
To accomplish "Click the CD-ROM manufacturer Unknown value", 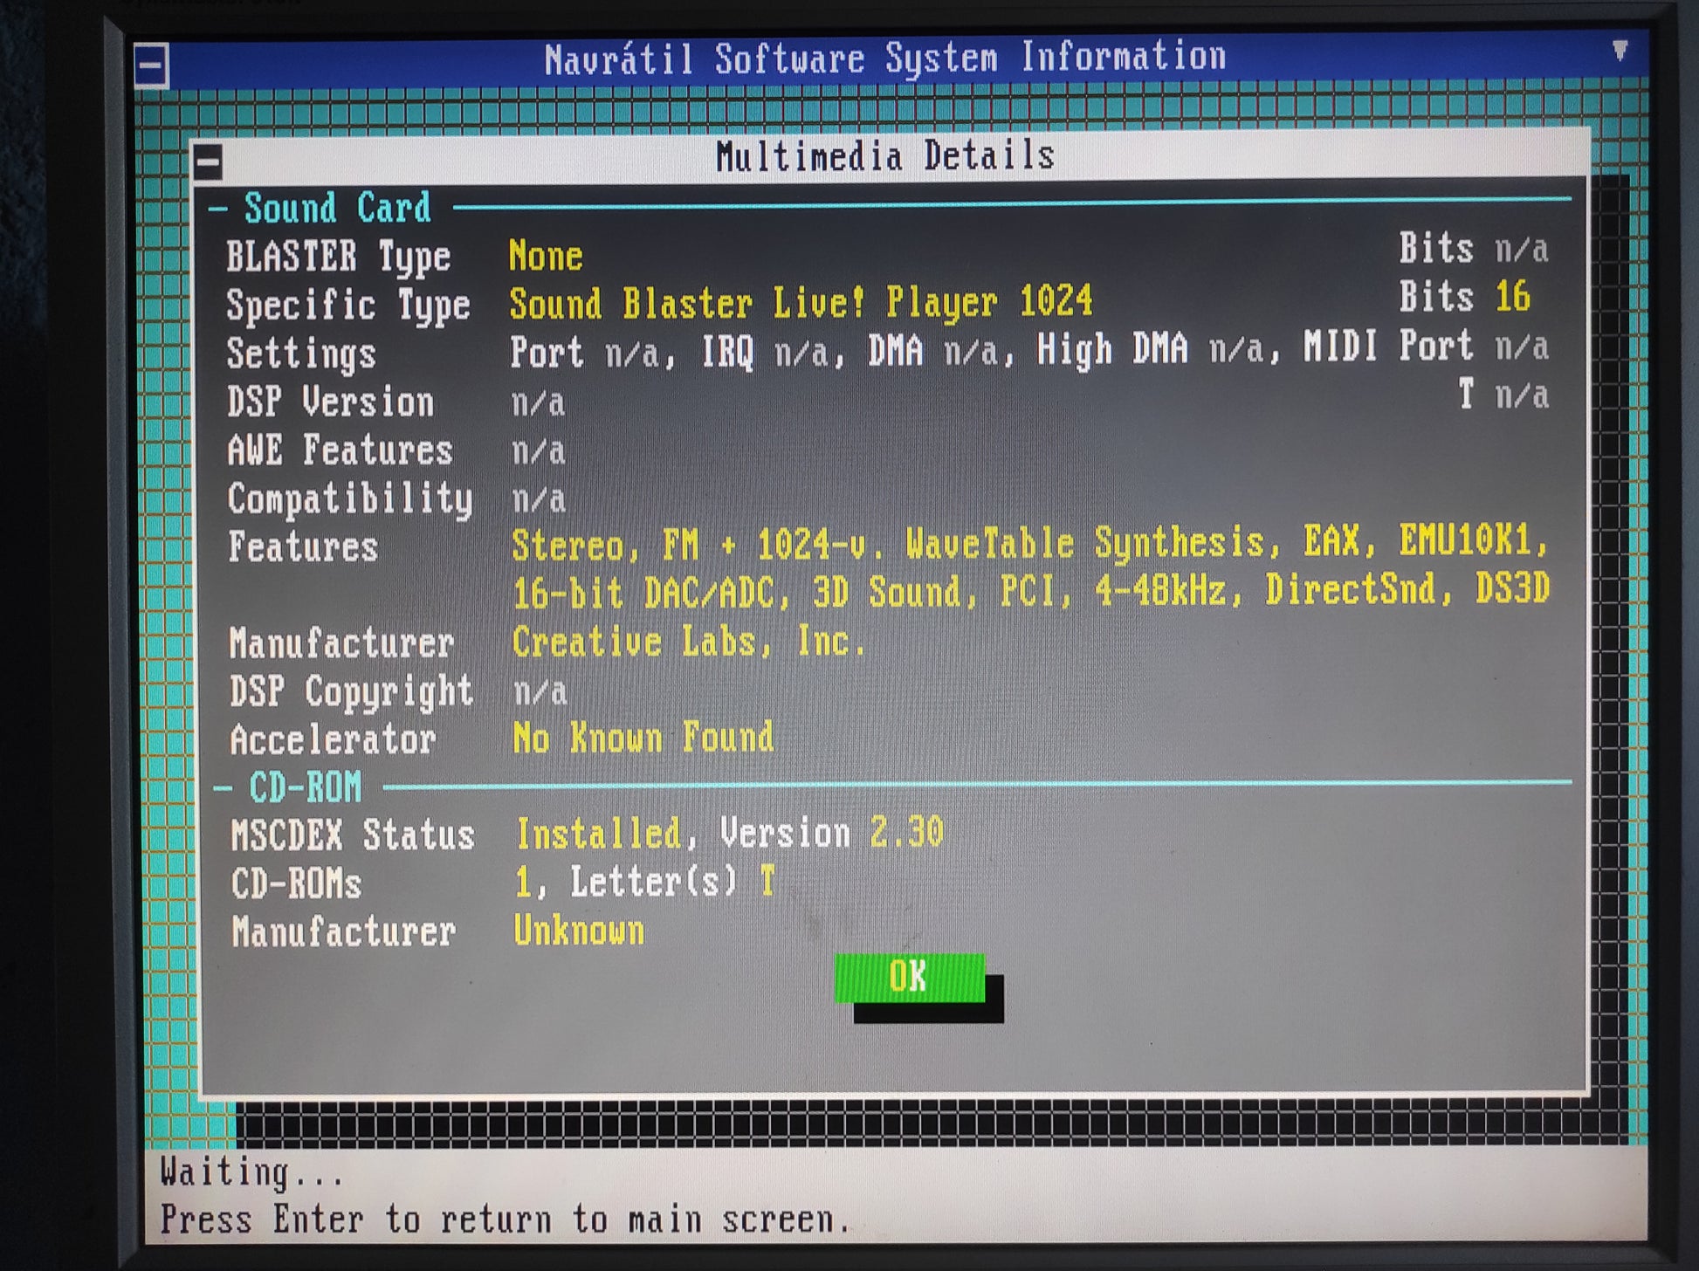I will tap(579, 931).
